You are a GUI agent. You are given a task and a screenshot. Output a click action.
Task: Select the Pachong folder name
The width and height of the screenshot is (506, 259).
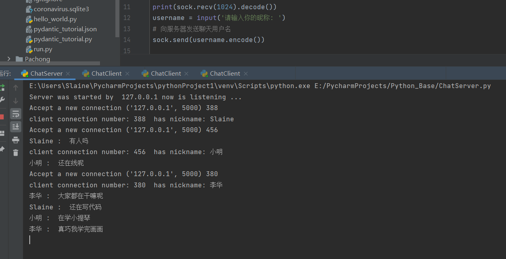pyautogui.click(x=37, y=59)
